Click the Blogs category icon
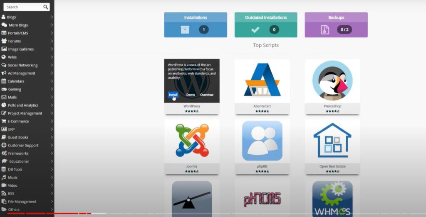 coord(3,17)
